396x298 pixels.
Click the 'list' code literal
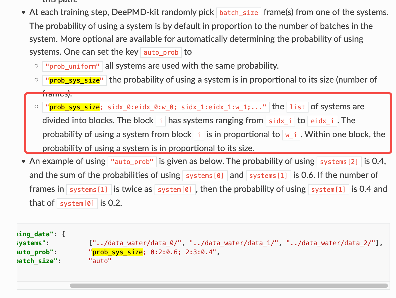point(298,107)
